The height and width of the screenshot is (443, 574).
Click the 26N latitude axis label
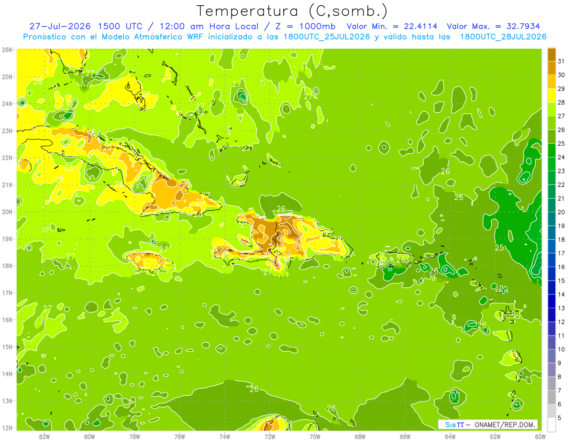(7, 50)
